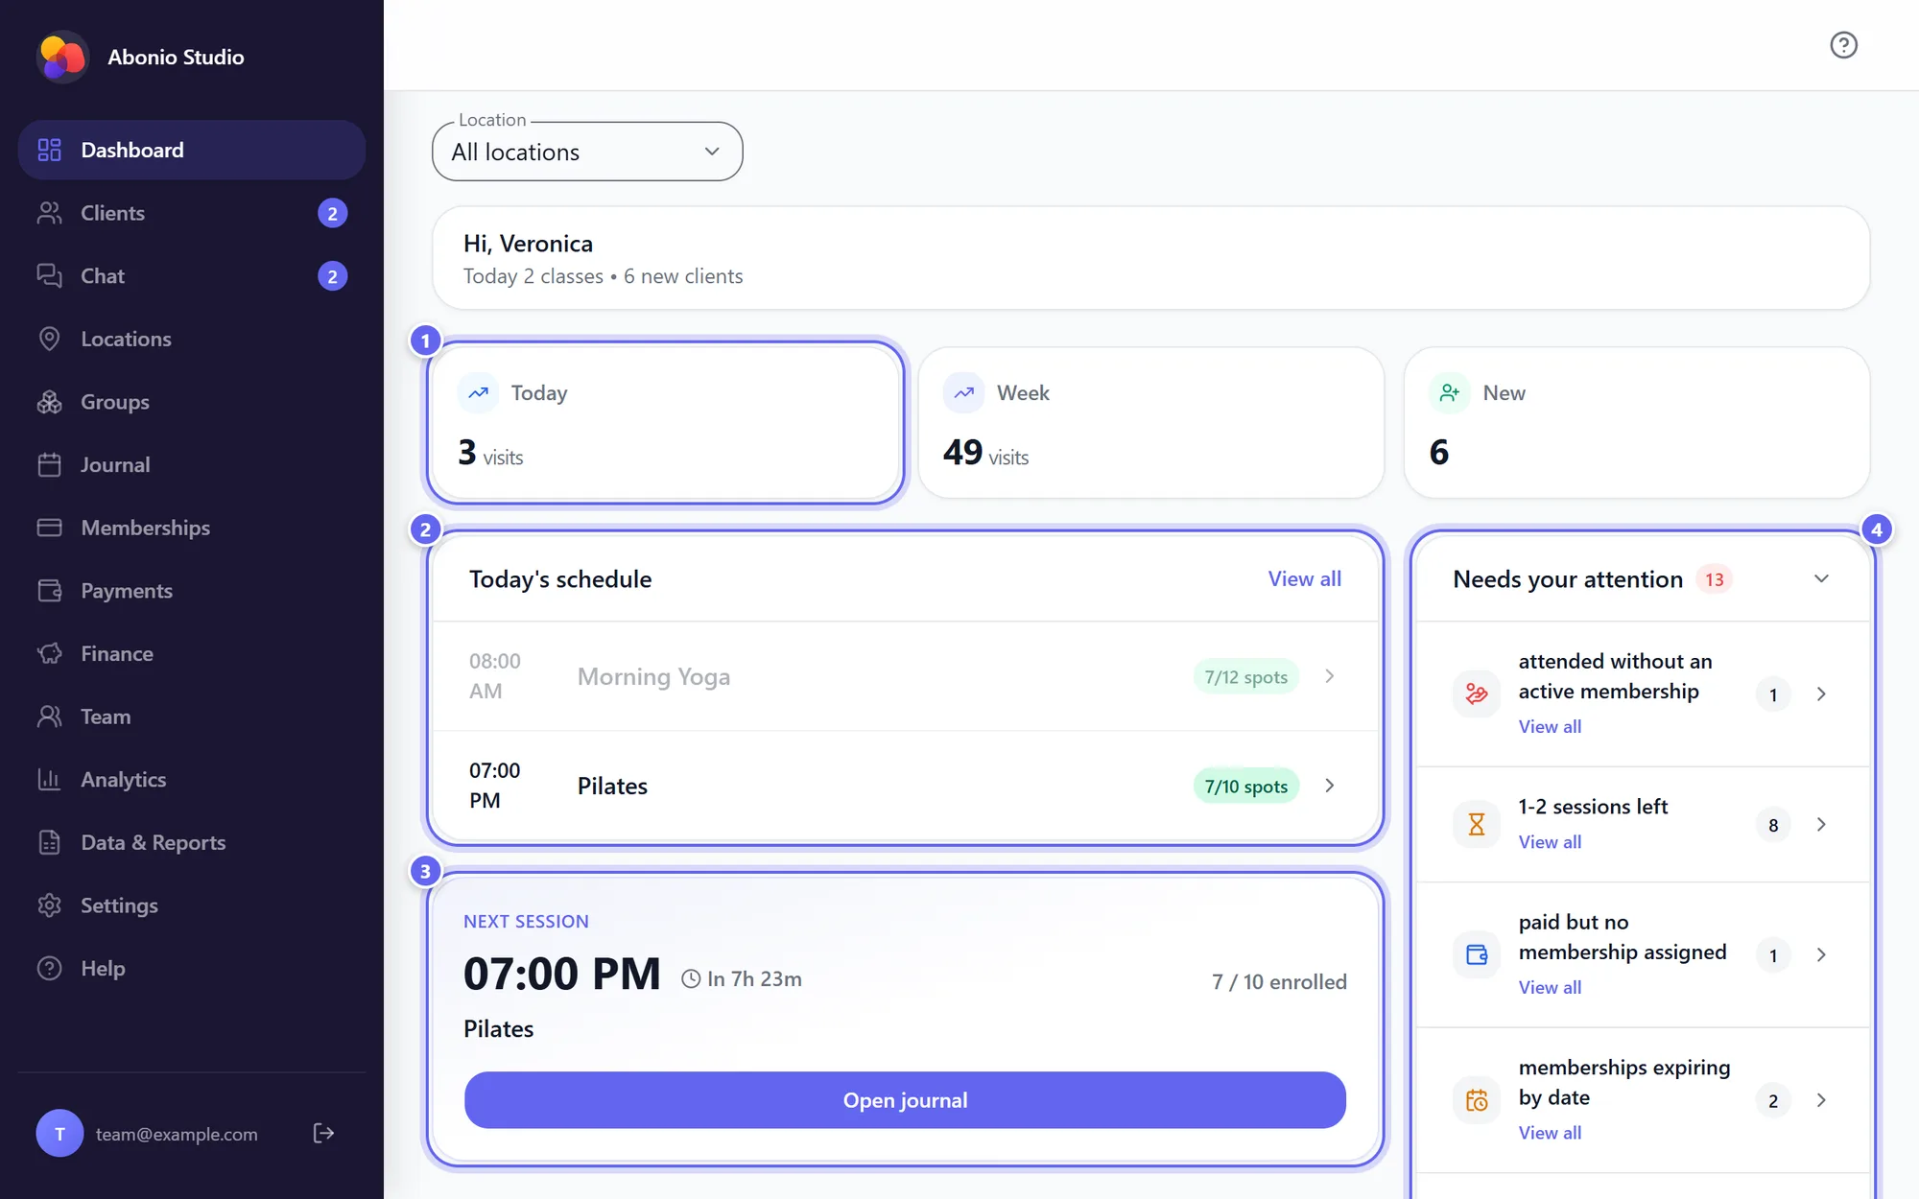Click the Week trend arrow icon
This screenshot has width=1919, height=1199.
point(963,392)
